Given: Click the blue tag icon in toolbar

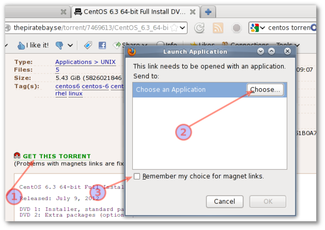Looking at the screenshot, I should coord(88,45).
